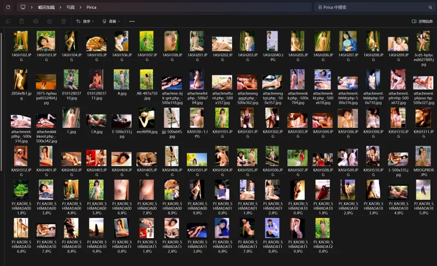Click the filename text PJ_KAORI_SHIMADA119.JPG
Image resolution: width=437 pixels, height=266 pixels.
pos(298,247)
